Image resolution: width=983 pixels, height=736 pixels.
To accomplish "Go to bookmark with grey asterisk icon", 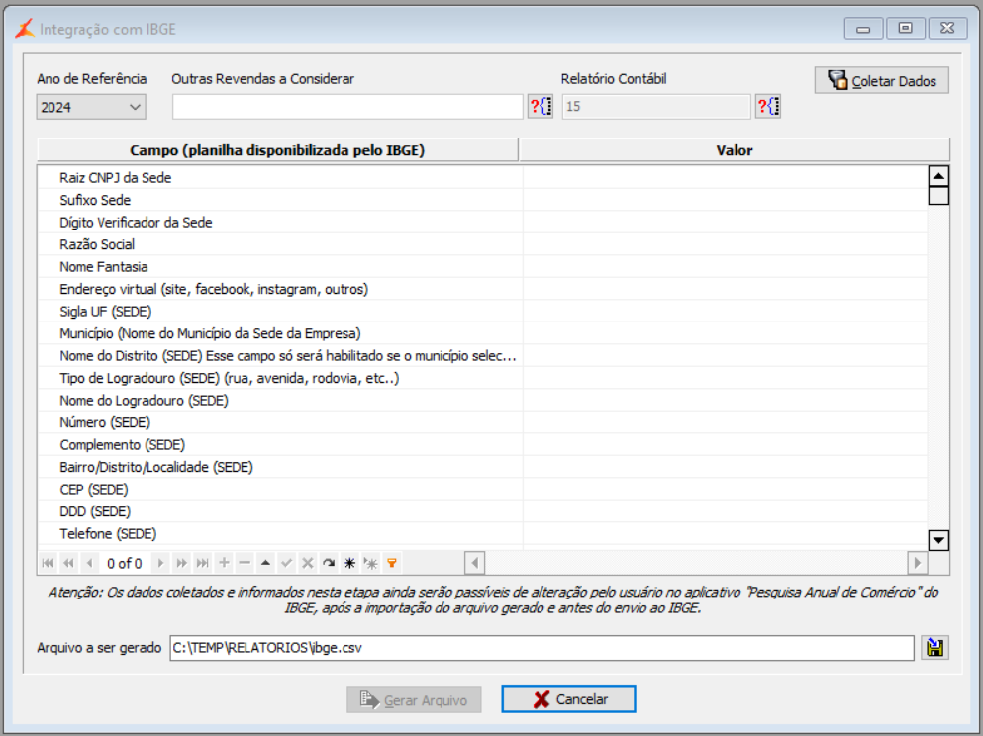I will click(x=371, y=563).
